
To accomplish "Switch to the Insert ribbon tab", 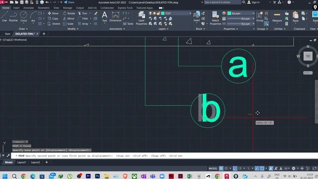I will click(x=16, y=8).
